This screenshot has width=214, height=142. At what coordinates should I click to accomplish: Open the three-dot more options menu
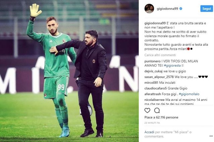coord(211,136)
